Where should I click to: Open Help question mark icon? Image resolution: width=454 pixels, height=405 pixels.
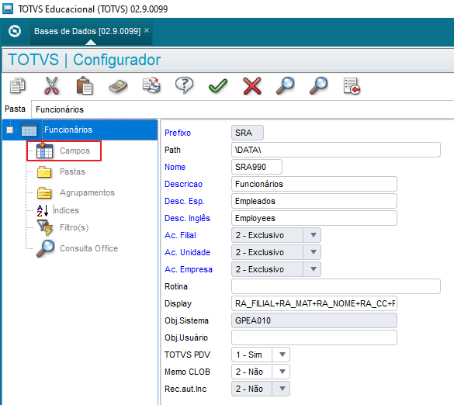(x=185, y=85)
